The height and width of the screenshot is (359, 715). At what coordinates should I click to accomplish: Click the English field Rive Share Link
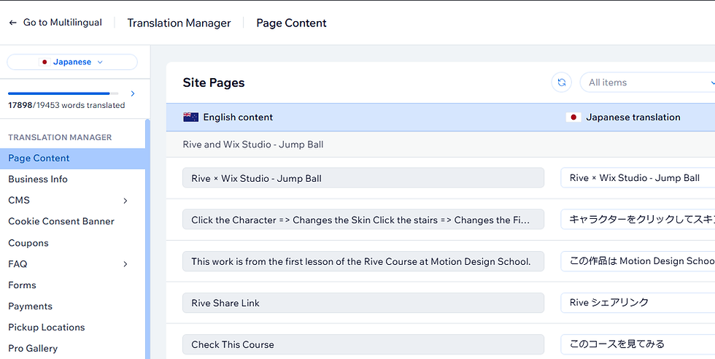pos(363,303)
